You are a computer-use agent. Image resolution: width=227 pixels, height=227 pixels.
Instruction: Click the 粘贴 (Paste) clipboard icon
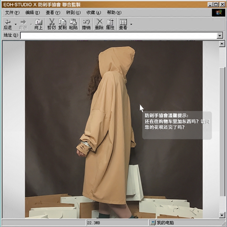click(73, 24)
